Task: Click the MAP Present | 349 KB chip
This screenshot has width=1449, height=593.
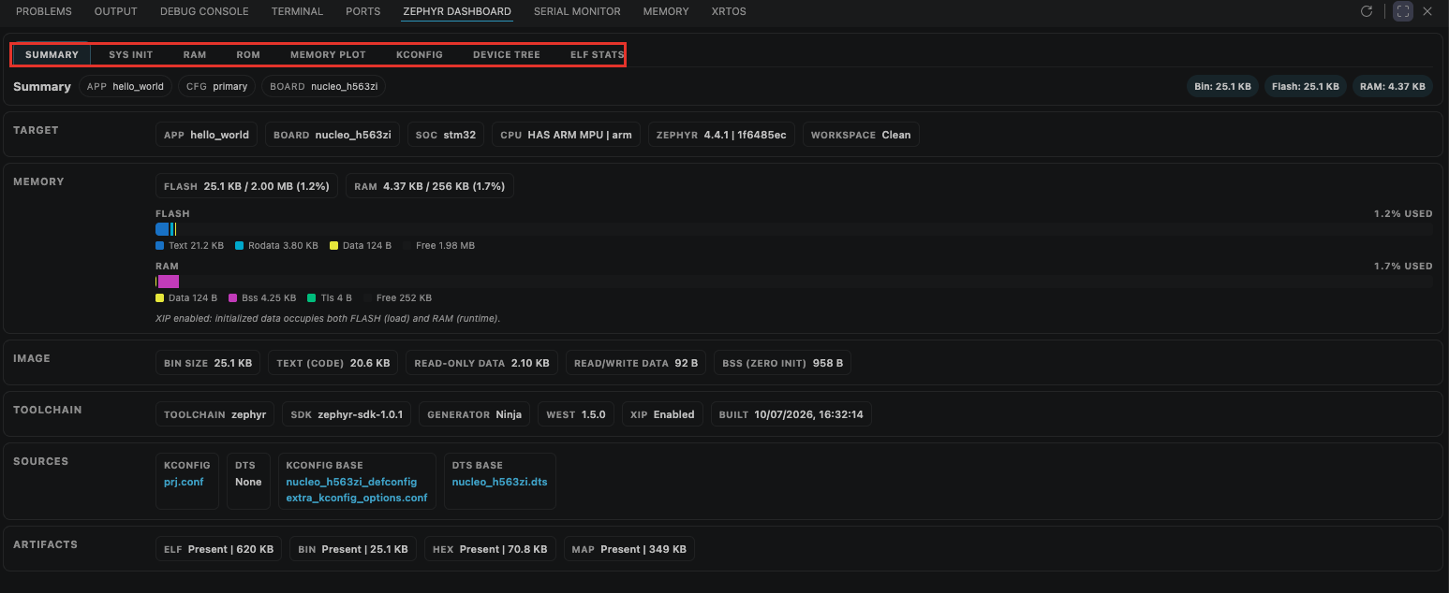Action: pyautogui.click(x=628, y=549)
